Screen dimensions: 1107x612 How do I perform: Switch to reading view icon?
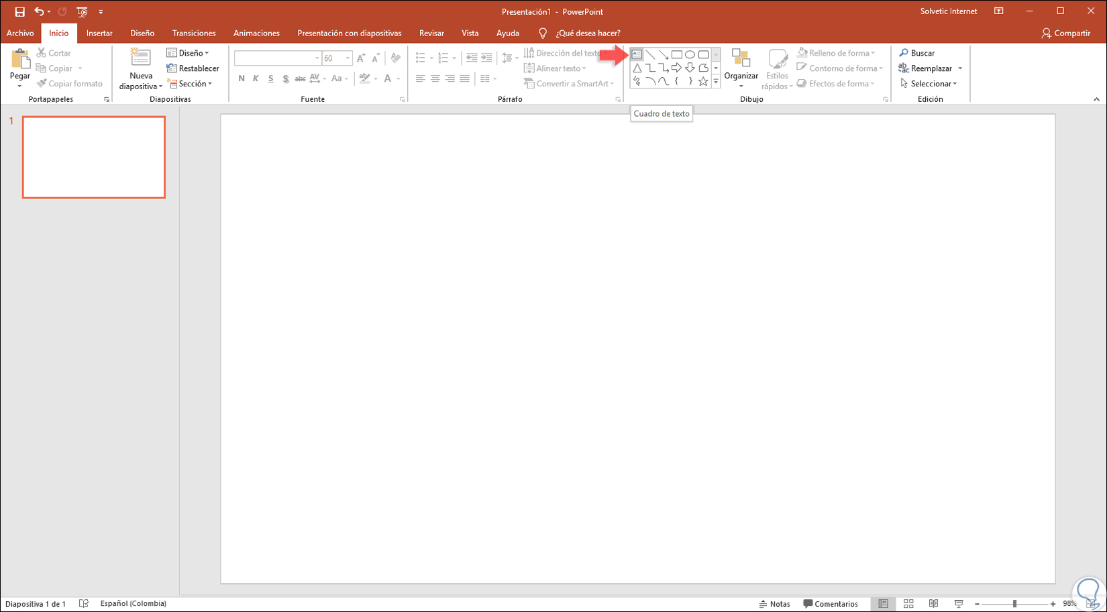coord(933,604)
